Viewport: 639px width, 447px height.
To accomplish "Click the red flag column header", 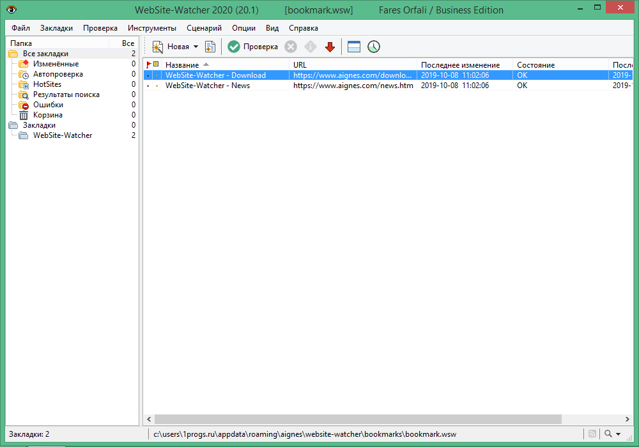I will [x=149, y=65].
